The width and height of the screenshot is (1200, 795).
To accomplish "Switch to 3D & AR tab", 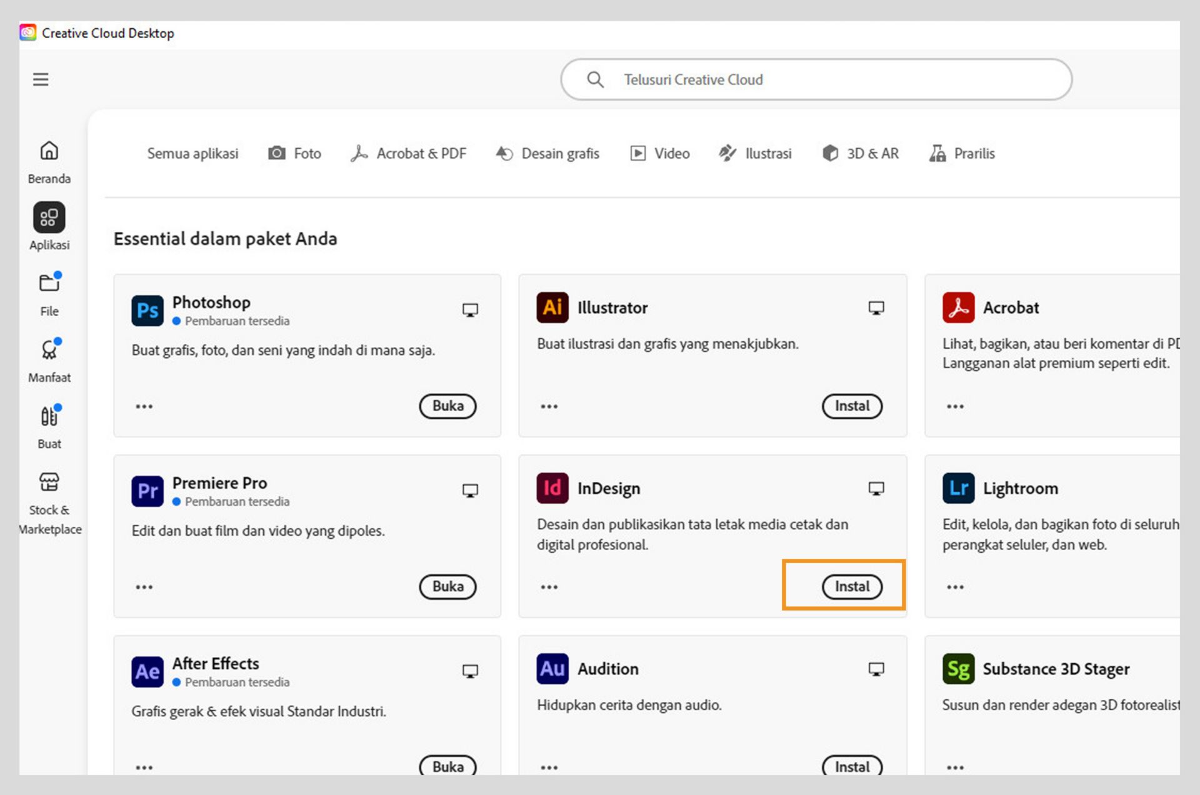I will point(860,153).
